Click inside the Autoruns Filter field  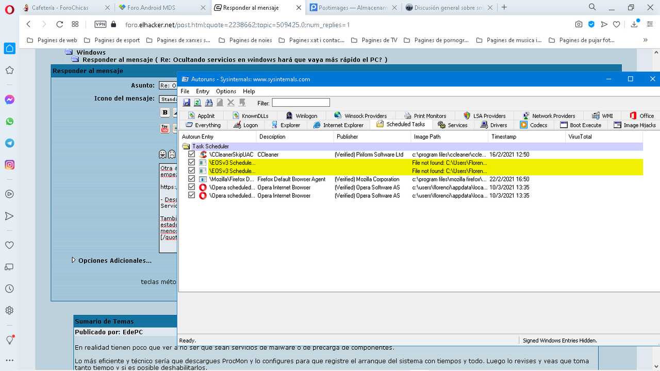click(x=301, y=103)
